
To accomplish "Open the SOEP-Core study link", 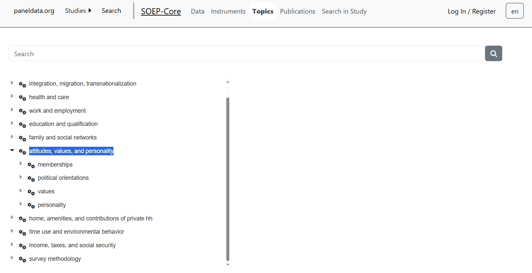I will click(x=161, y=11).
